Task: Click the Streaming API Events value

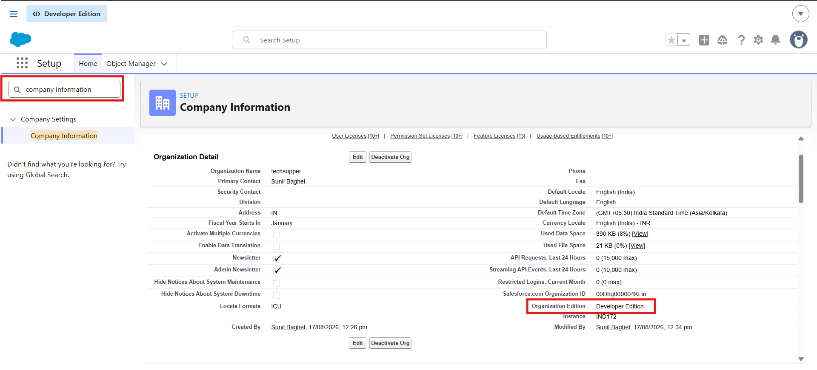Action: coord(616,270)
